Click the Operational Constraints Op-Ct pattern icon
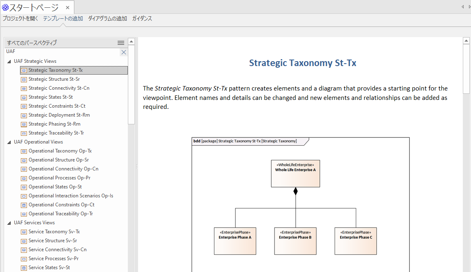Viewport: 471px width, 272px height. coord(24,206)
